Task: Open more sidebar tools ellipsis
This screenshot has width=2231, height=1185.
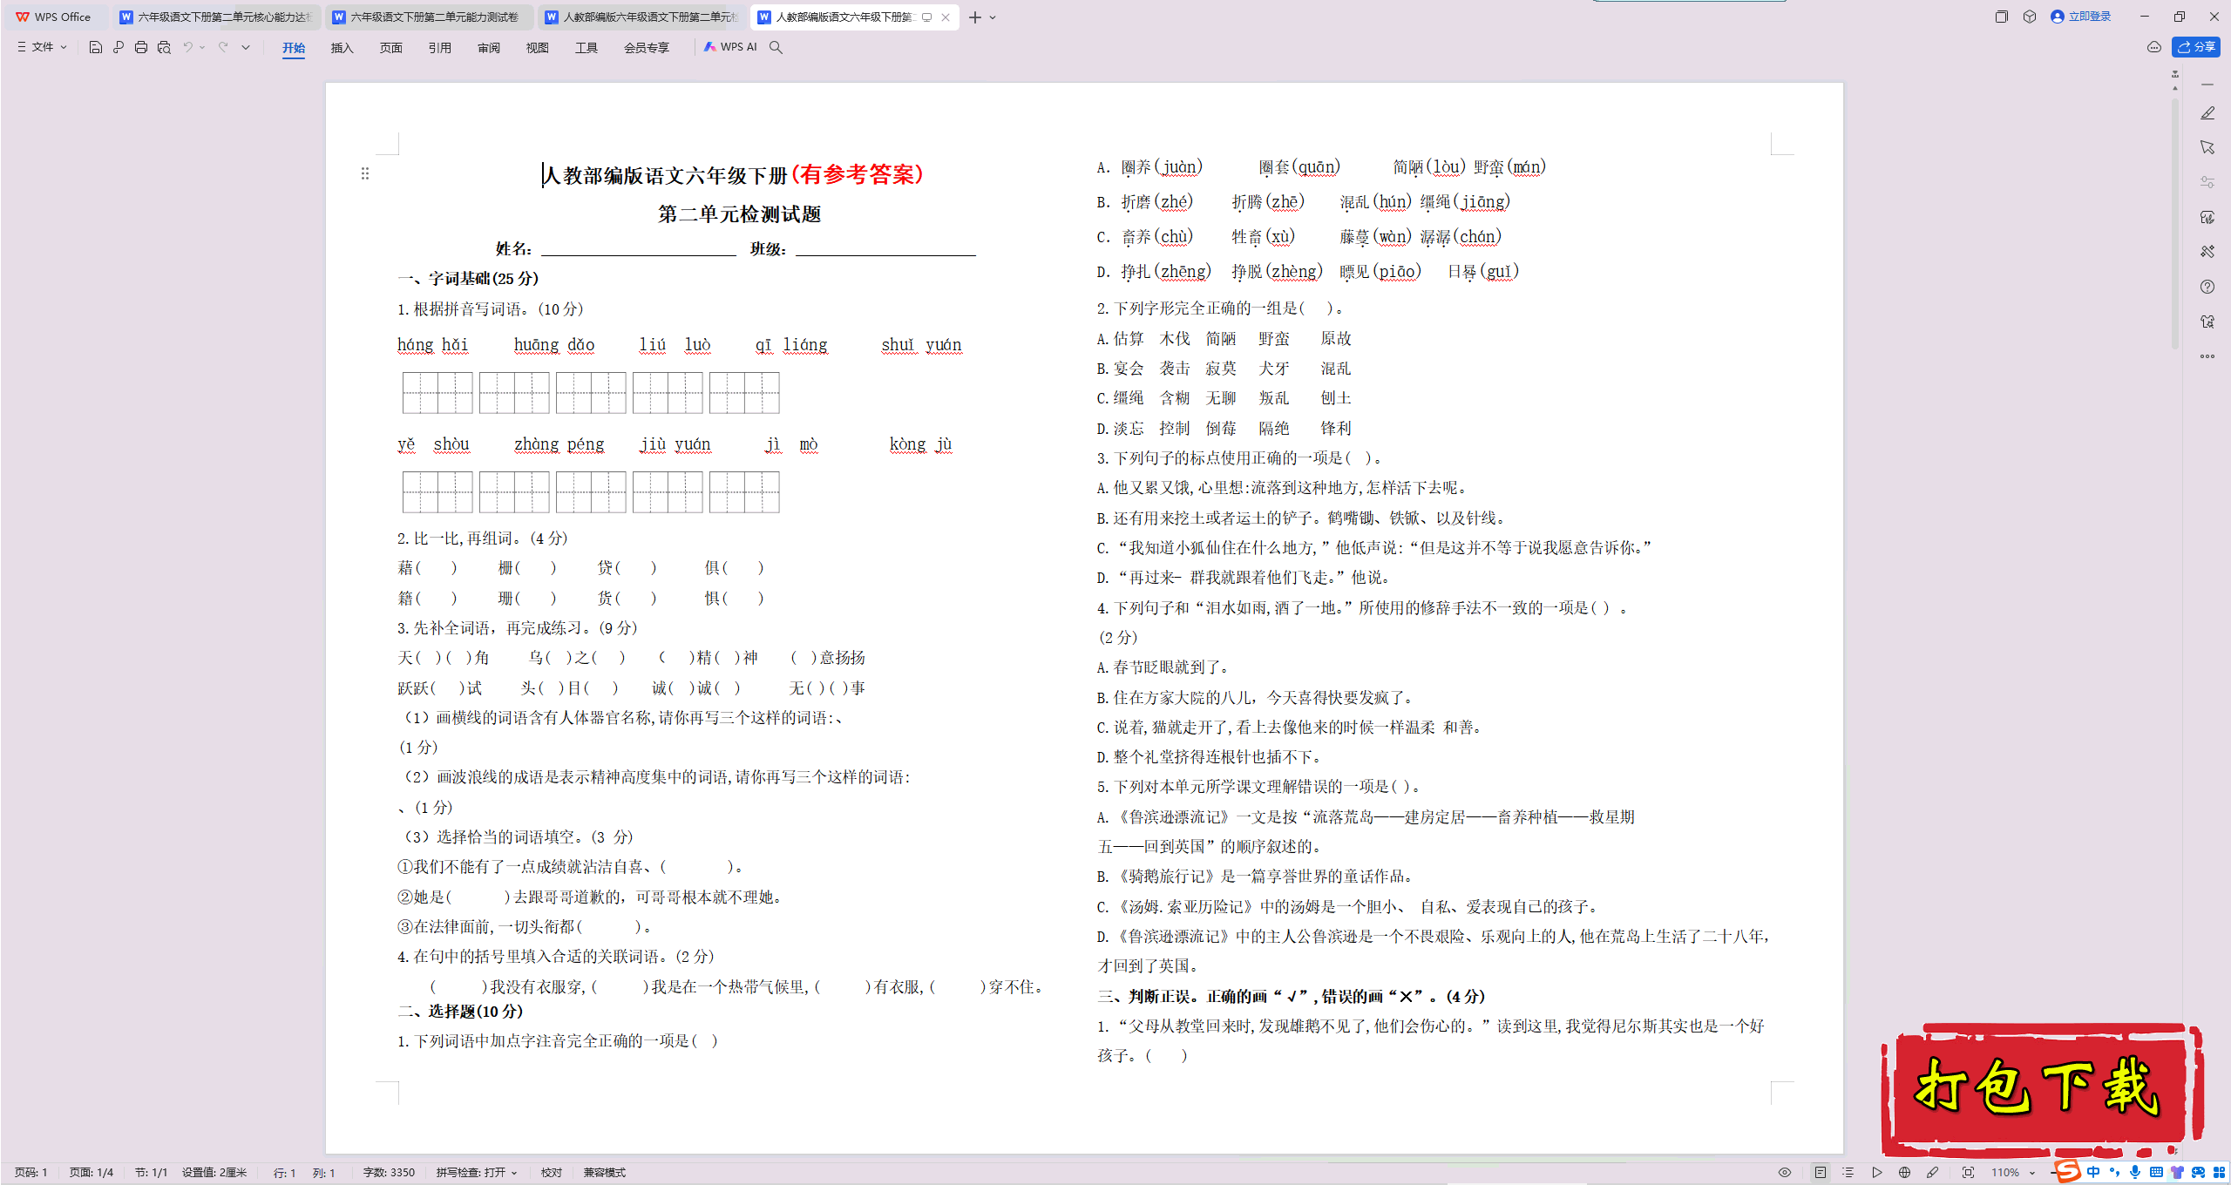Action: click(x=2207, y=356)
